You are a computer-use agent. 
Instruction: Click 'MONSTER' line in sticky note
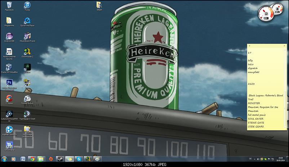tap(254, 103)
